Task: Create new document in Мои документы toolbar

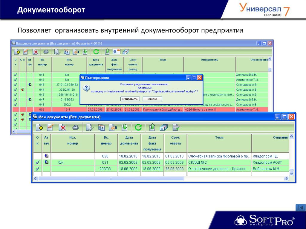Action: pos(39,128)
